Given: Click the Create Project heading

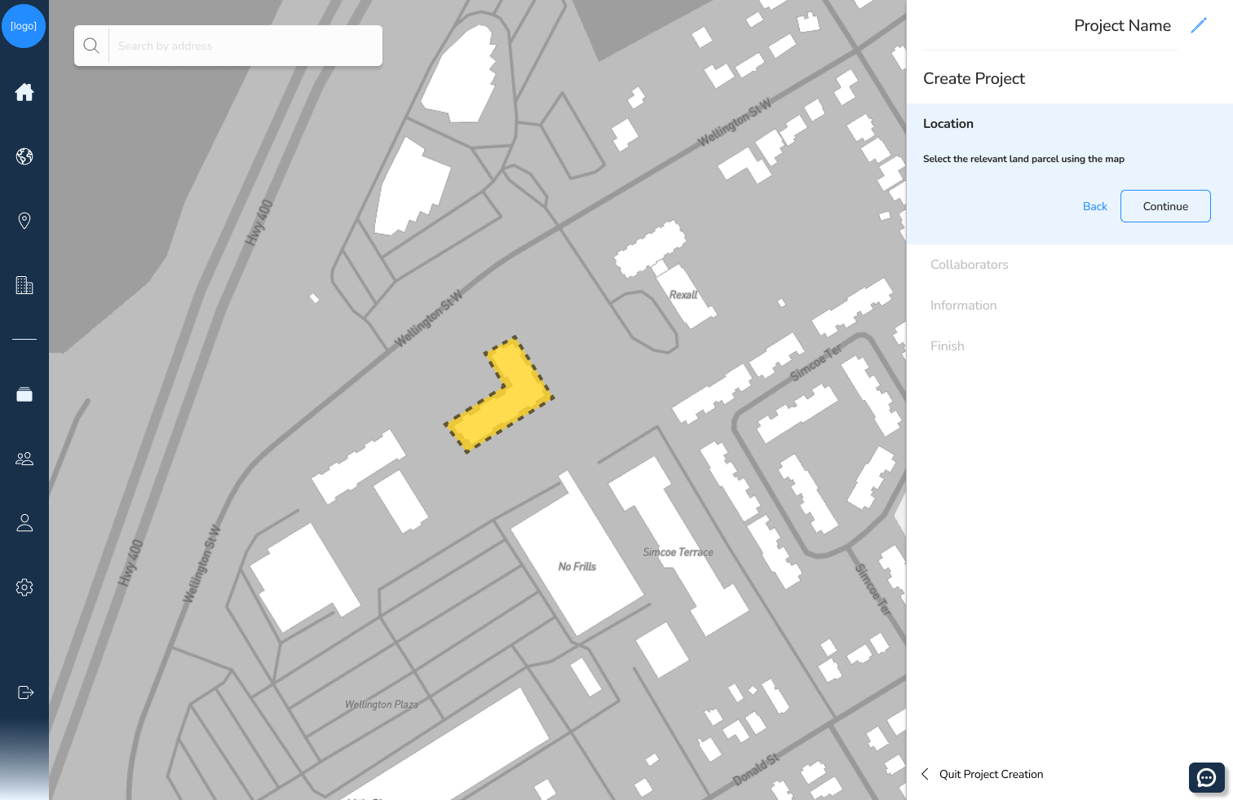Looking at the screenshot, I should [x=974, y=79].
